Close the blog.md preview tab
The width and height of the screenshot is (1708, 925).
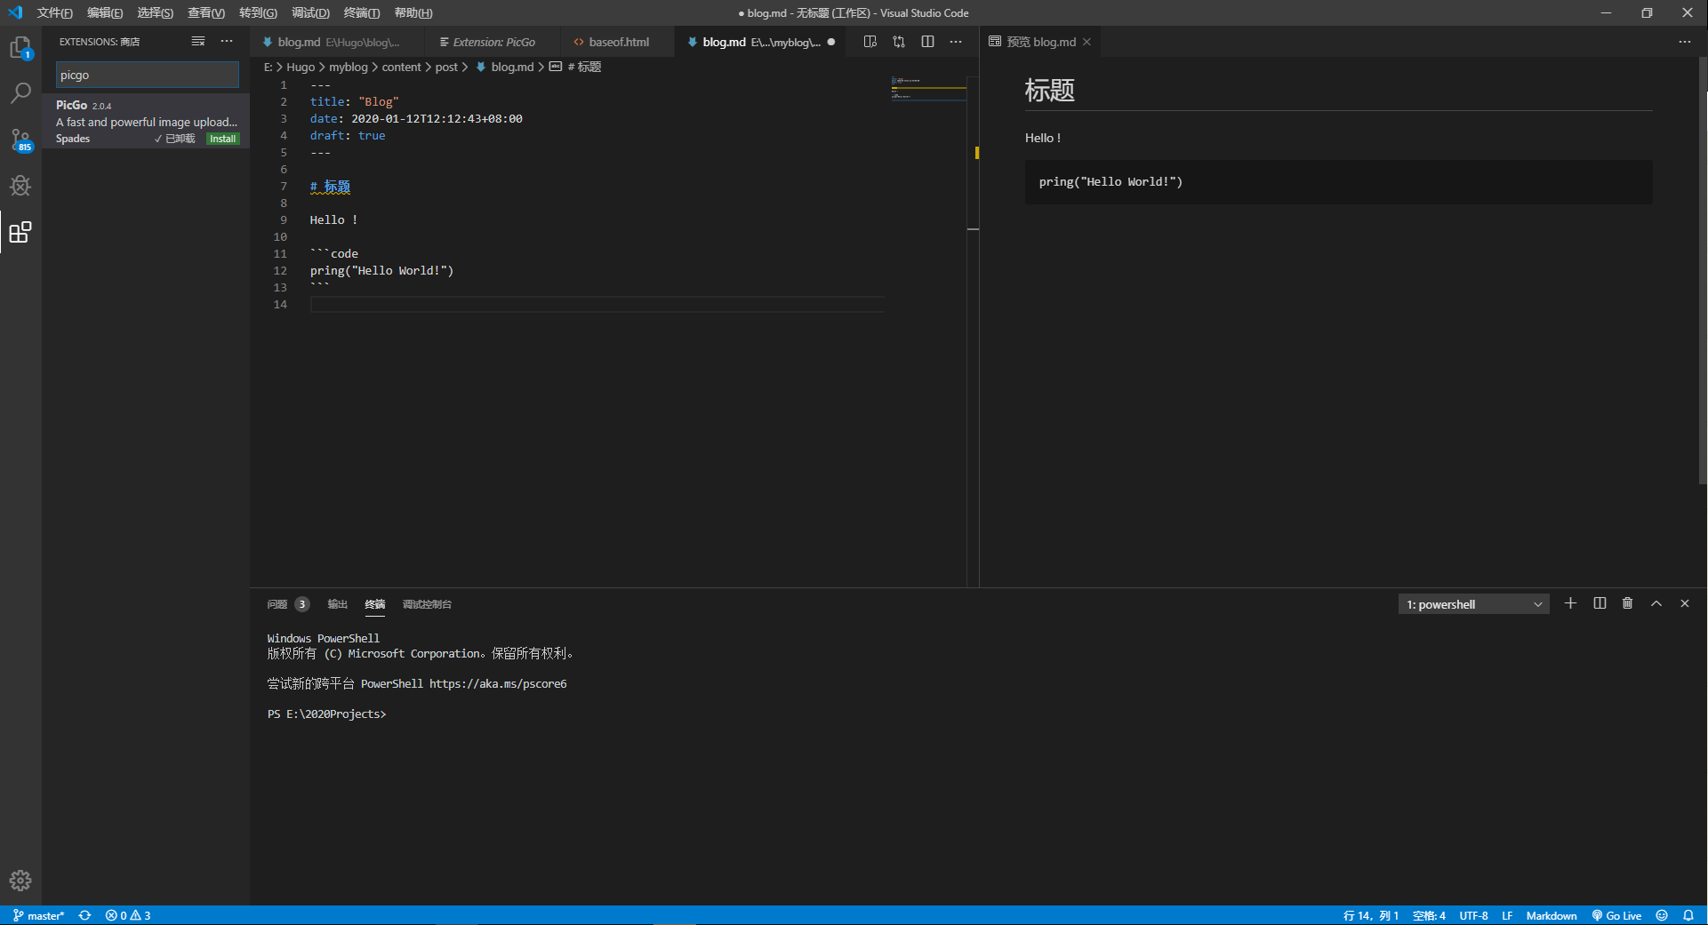click(x=1087, y=42)
